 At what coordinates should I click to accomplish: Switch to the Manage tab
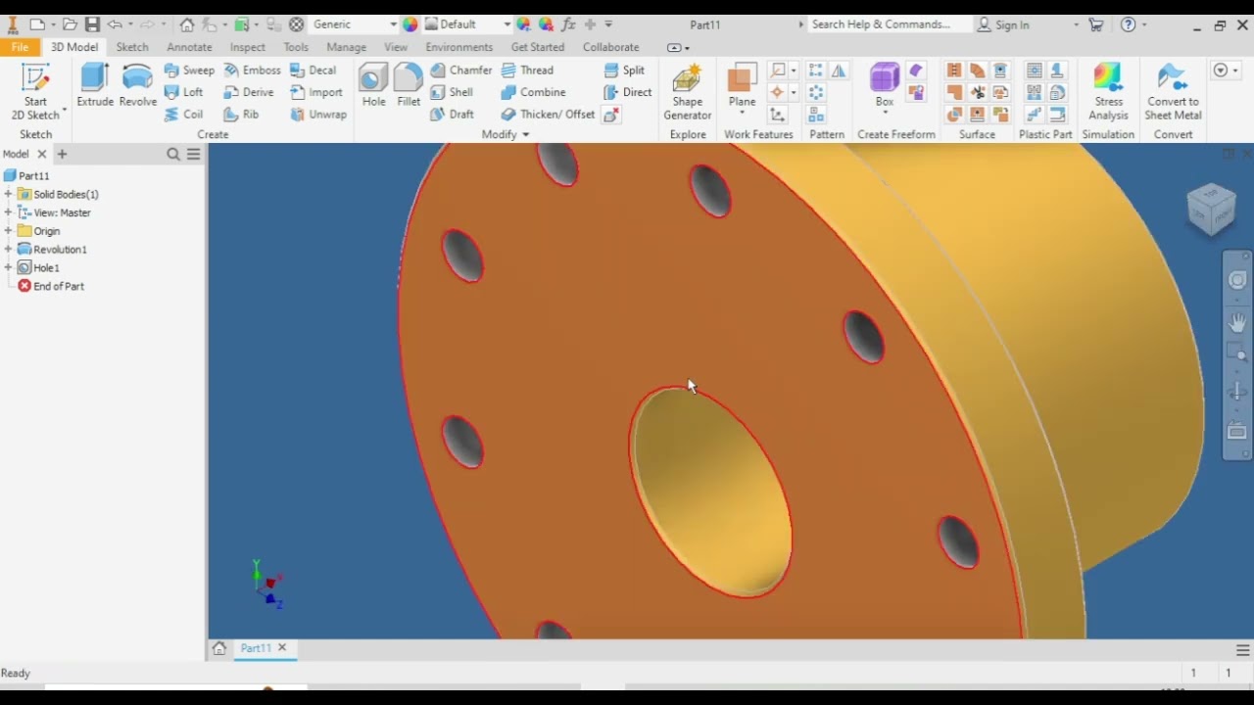(346, 47)
